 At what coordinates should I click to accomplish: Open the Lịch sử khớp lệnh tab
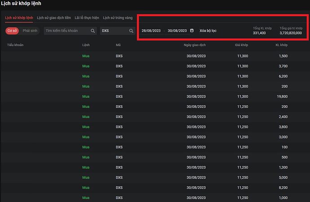(x=19, y=18)
